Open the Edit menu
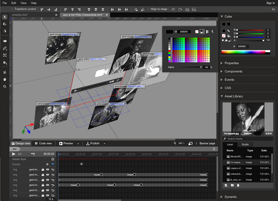Screen dimensions: 278x201 click(x=14, y=3)
